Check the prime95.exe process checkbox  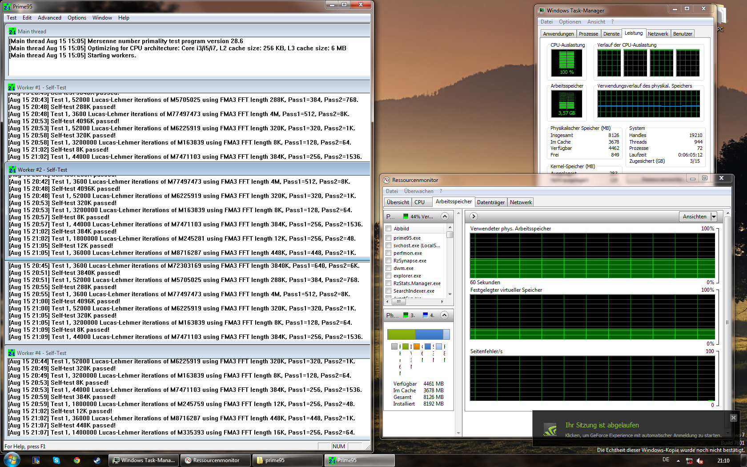tap(389, 238)
